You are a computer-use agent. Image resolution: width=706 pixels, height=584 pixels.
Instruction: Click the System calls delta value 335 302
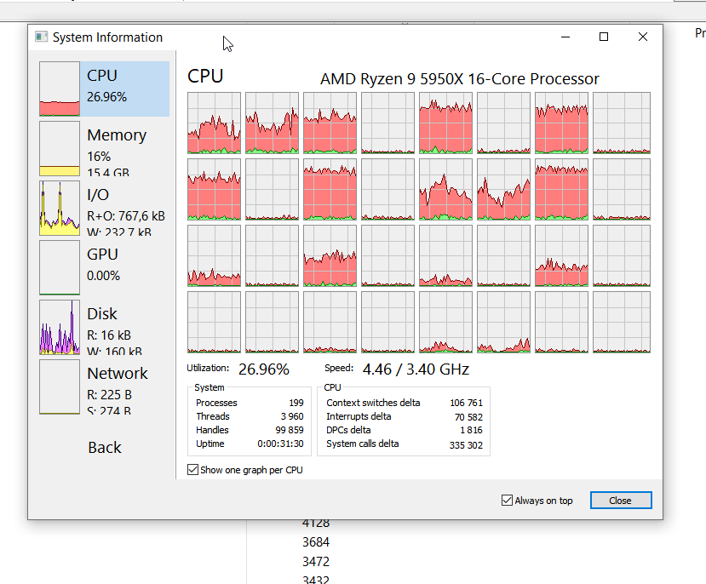click(x=466, y=445)
